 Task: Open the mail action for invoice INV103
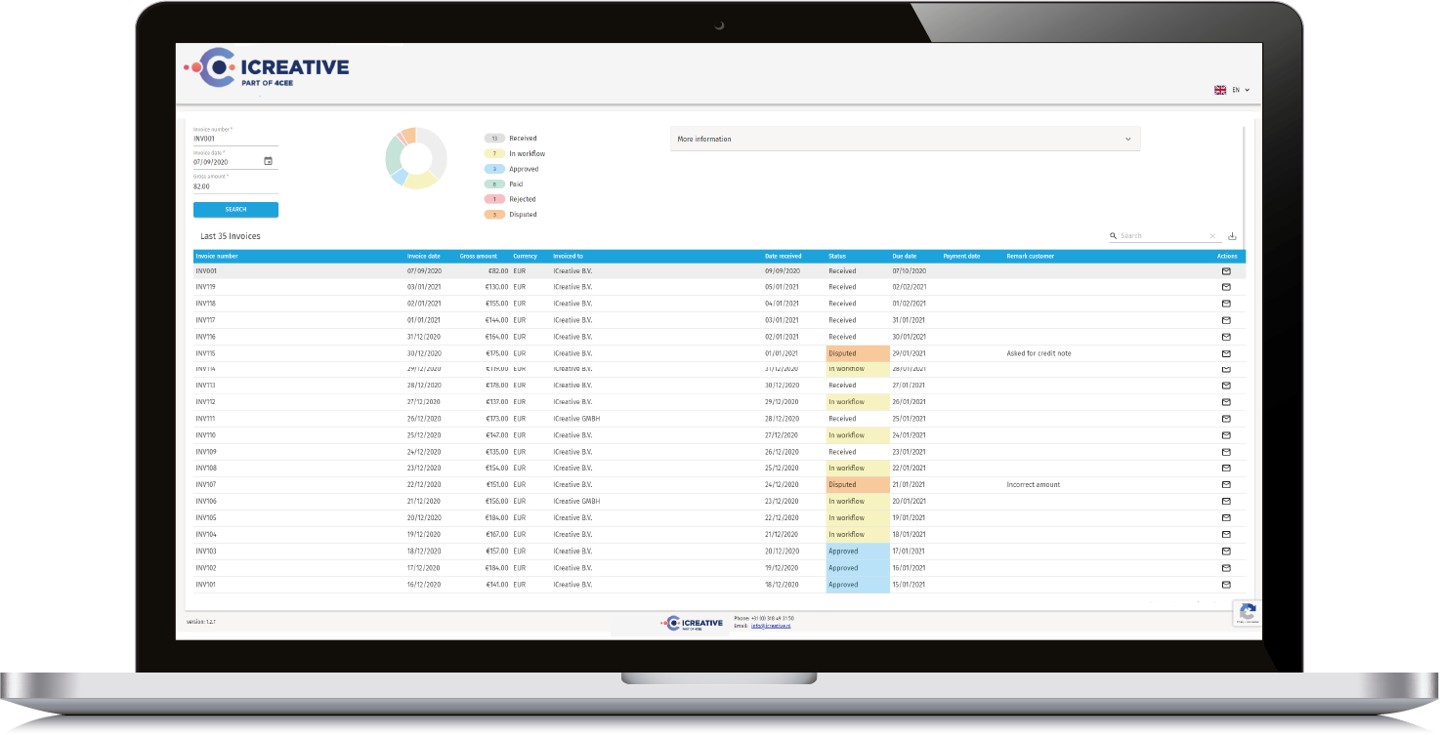[1226, 551]
